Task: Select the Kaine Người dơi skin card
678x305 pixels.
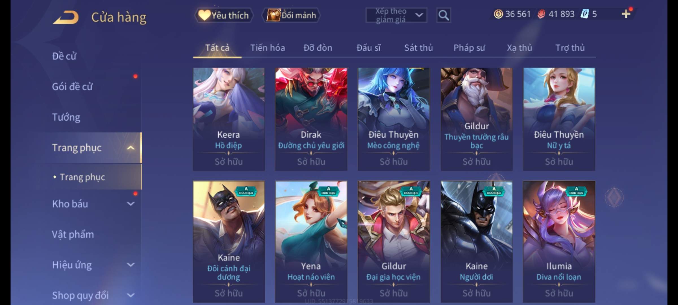Action: click(x=476, y=242)
